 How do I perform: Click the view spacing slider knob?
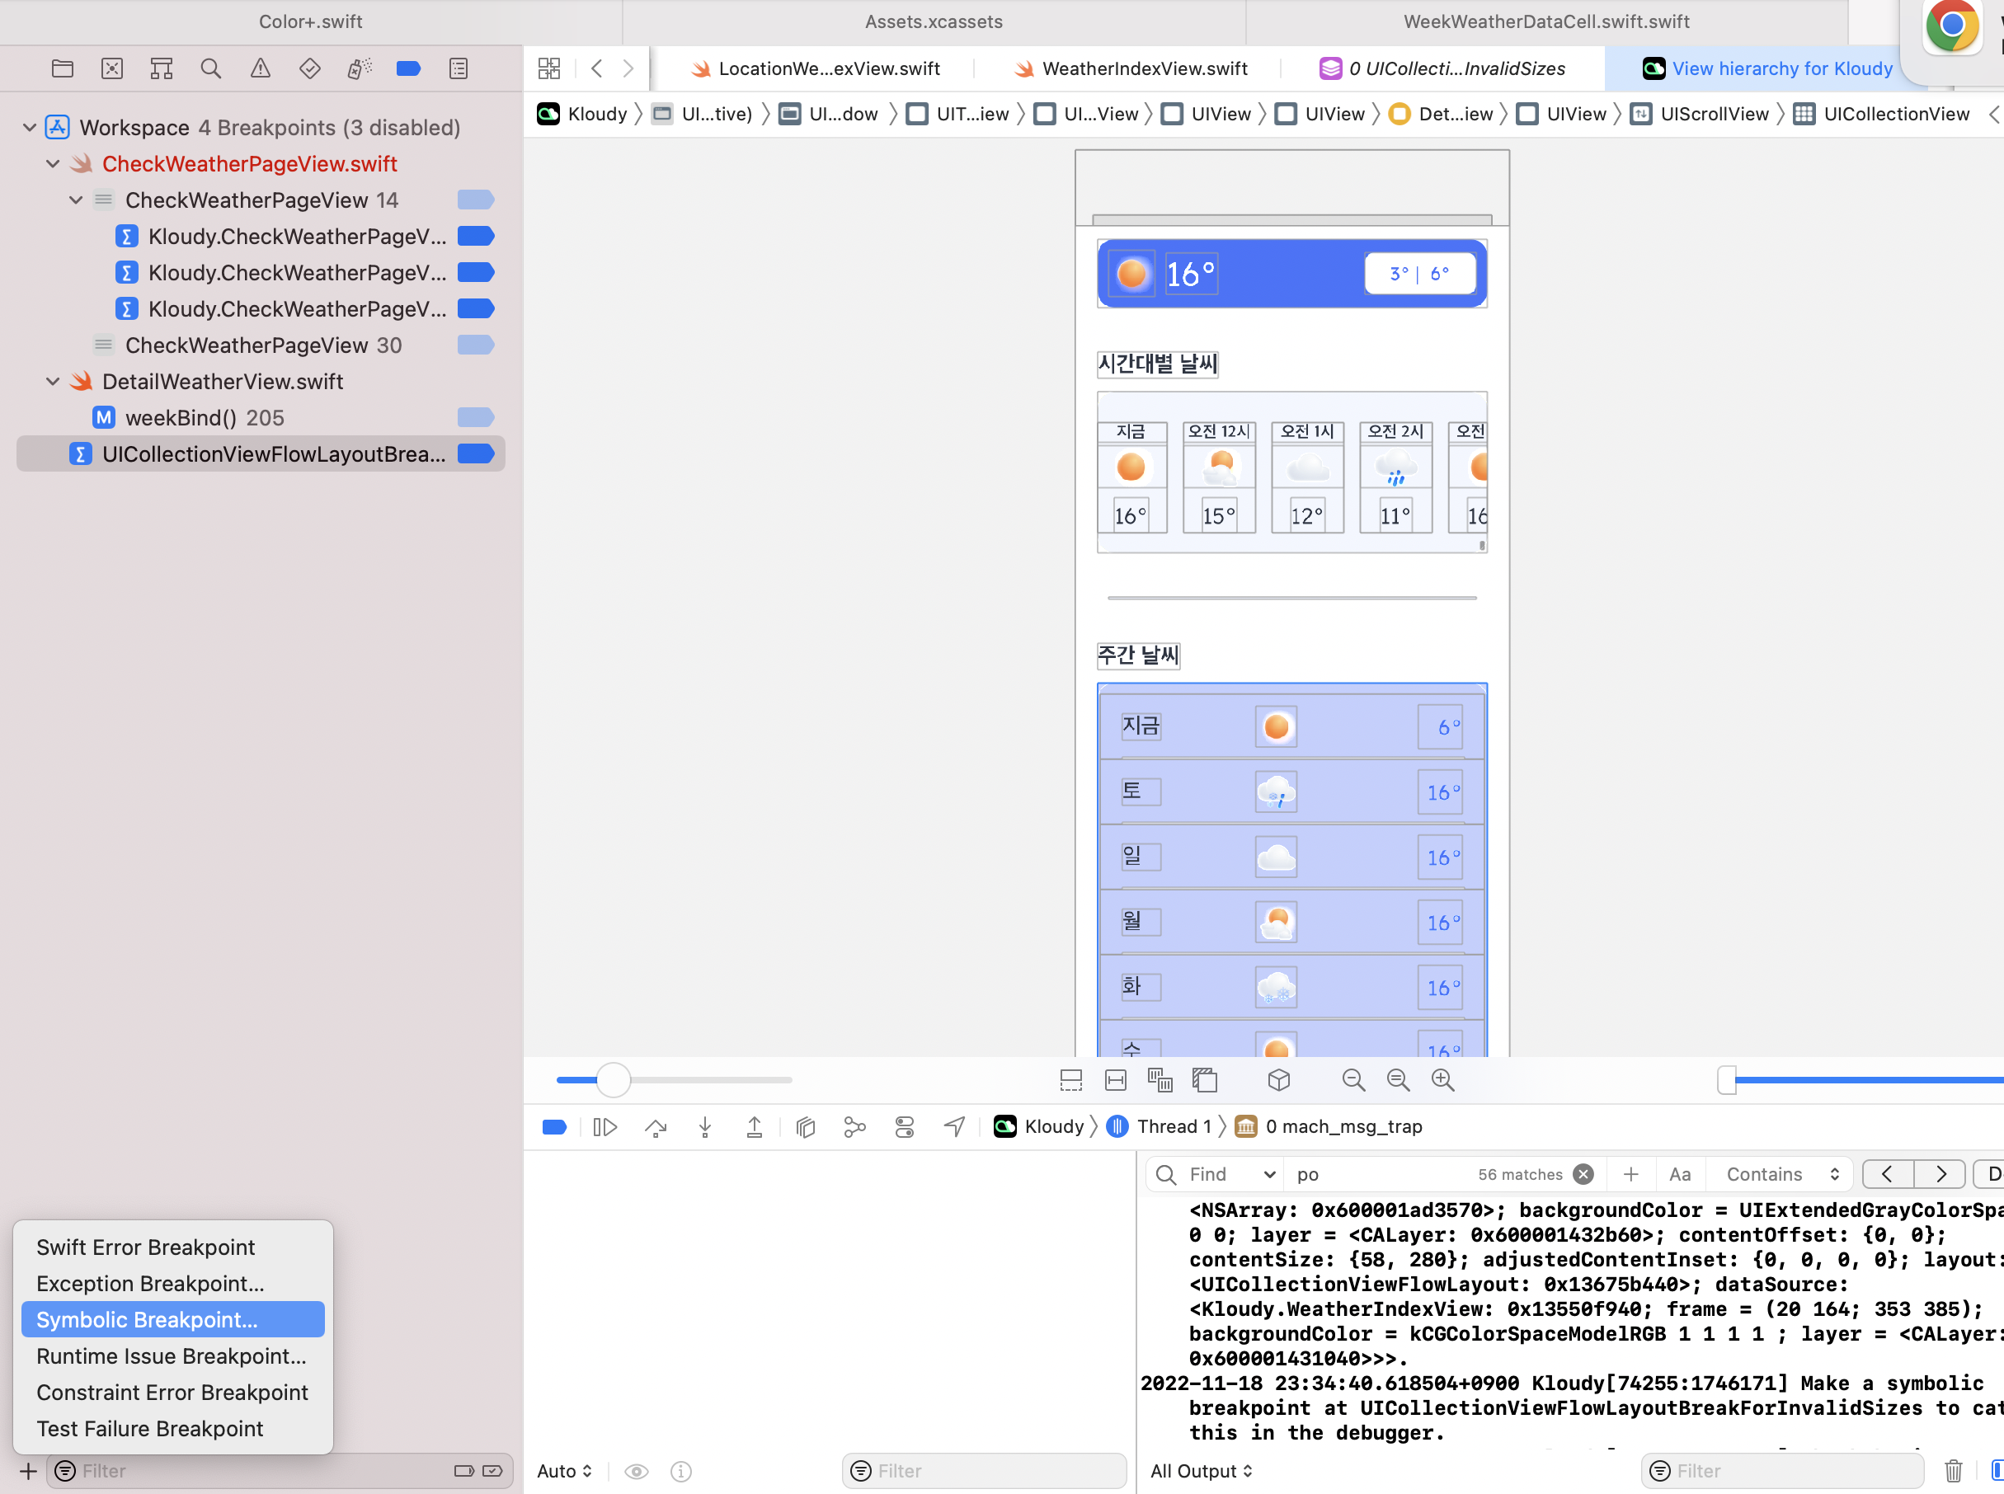pos(613,1080)
